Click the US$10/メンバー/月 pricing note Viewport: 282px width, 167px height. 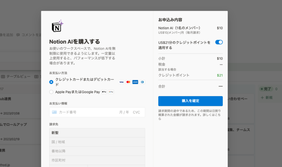click(179, 33)
